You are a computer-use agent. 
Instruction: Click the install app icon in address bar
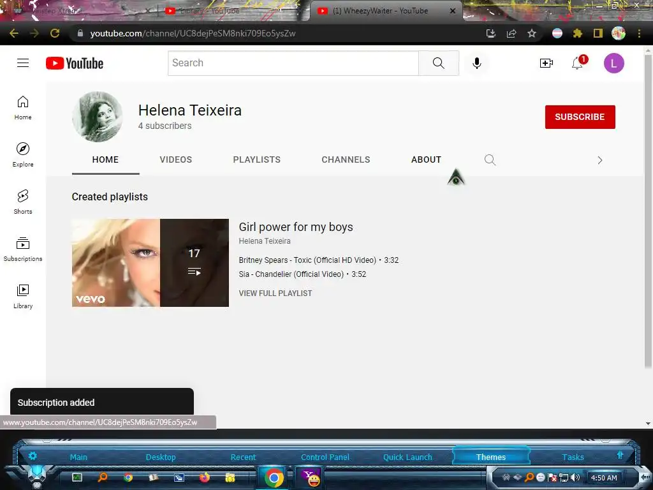[x=491, y=33]
